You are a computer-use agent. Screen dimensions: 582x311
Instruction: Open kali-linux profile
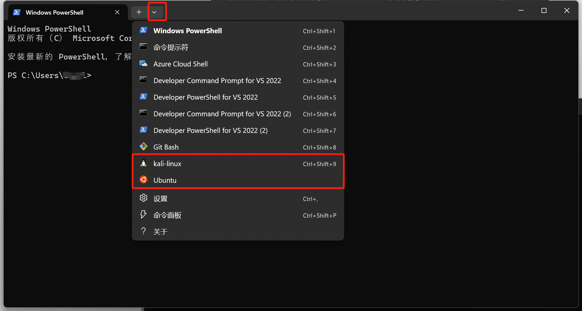[238, 164]
